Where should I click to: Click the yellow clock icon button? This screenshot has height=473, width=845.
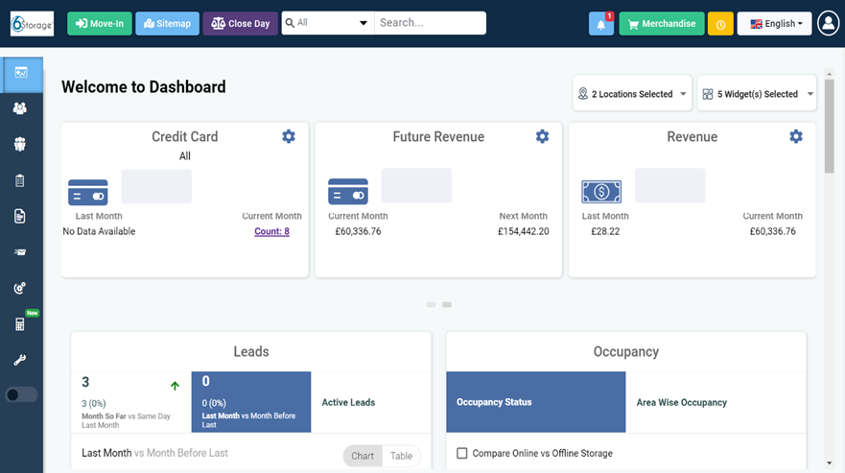pos(720,24)
